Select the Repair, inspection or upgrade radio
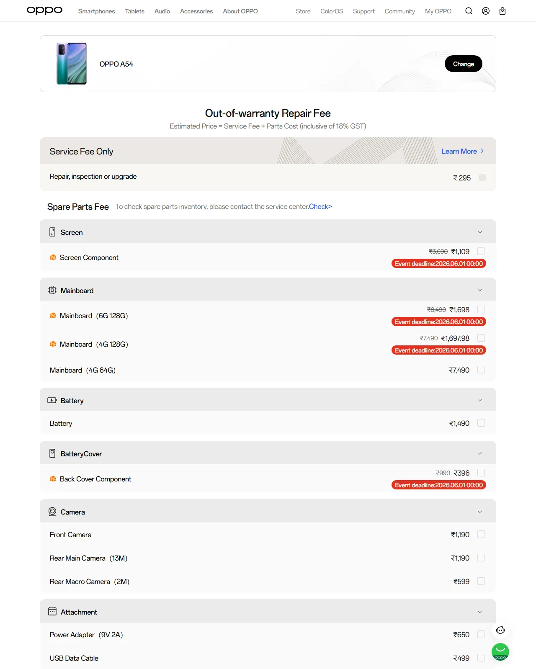 pyautogui.click(x=482, y=178)
